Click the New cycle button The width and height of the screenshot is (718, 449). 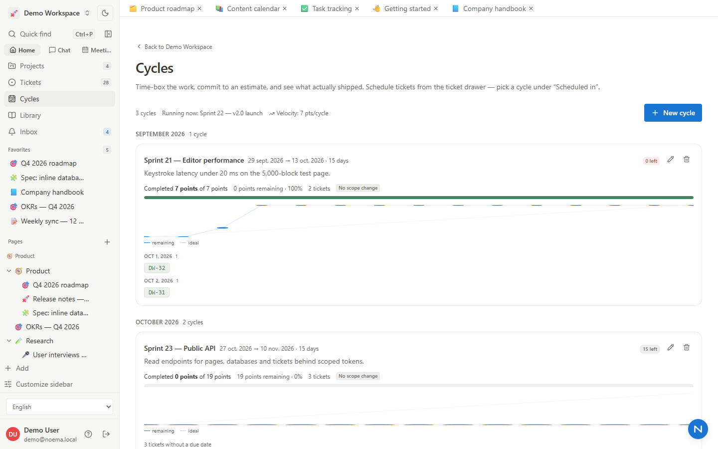point(673,113)
